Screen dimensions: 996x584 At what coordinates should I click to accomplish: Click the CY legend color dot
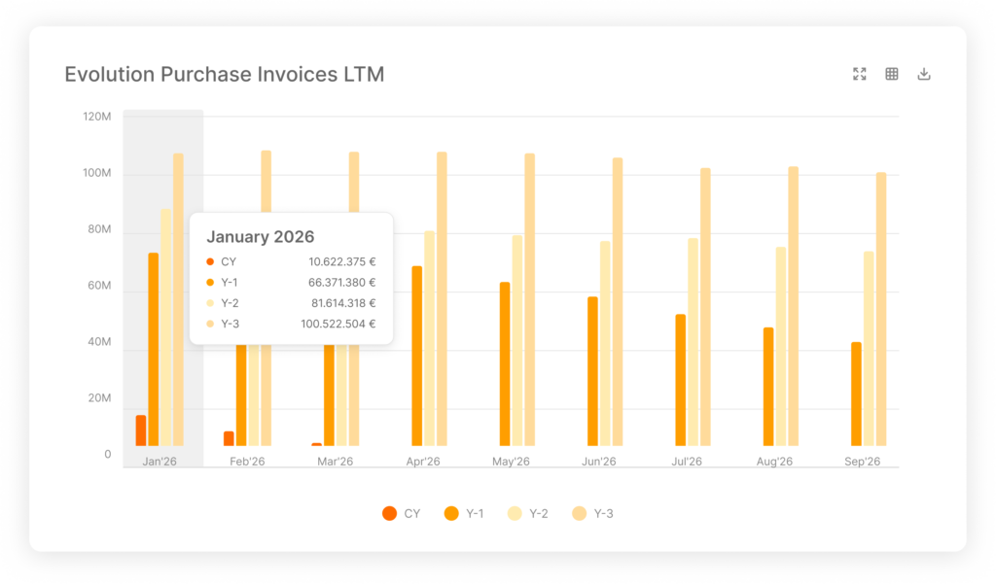pyautogui.click(x=389, y=513)
